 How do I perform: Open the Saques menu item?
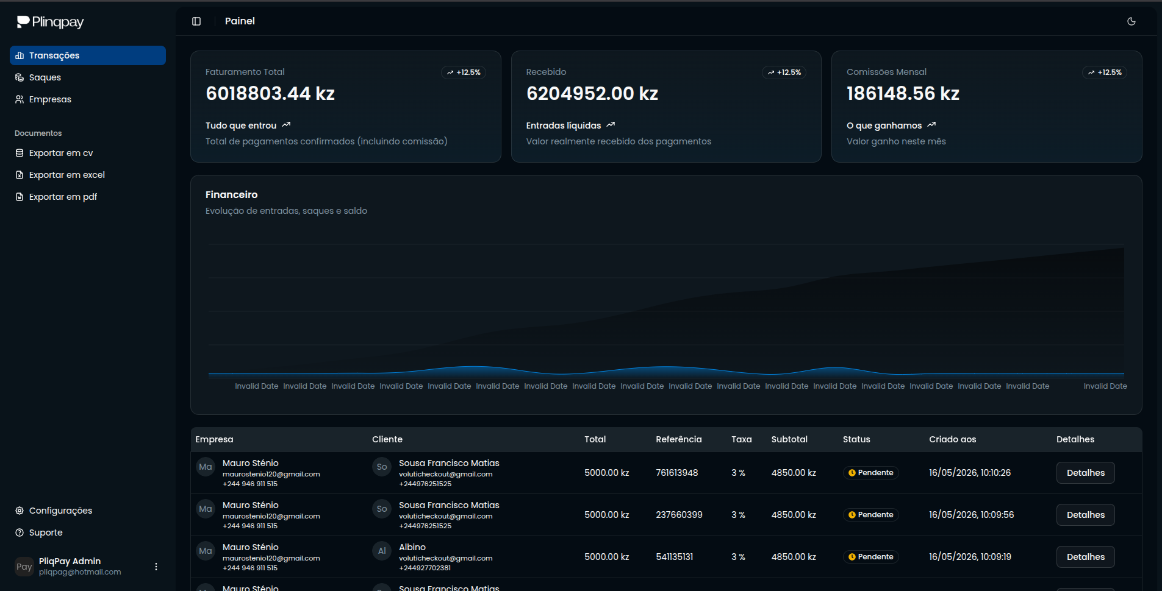pos(88,77)
